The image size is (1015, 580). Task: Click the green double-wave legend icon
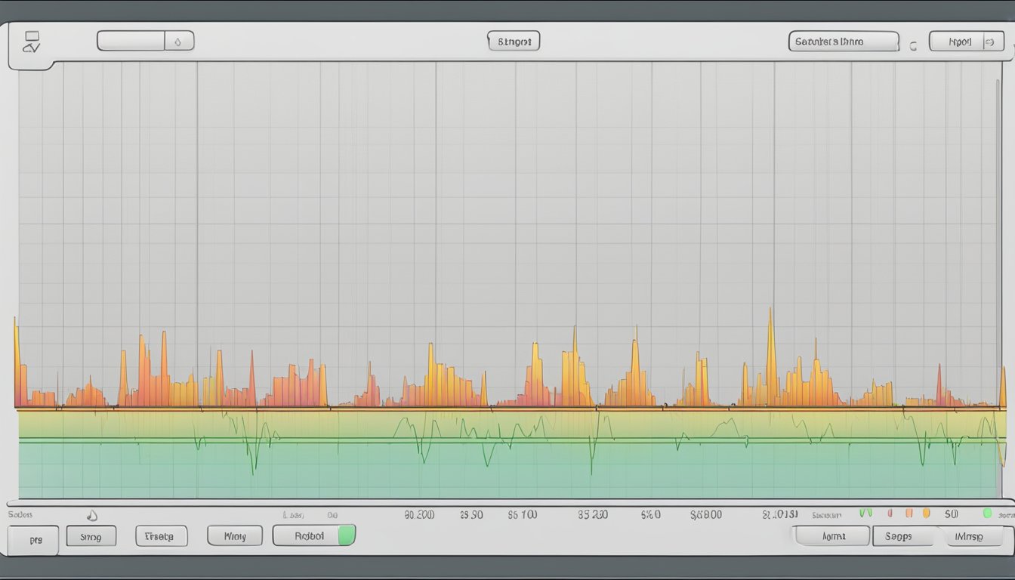[x=865, y=513]
